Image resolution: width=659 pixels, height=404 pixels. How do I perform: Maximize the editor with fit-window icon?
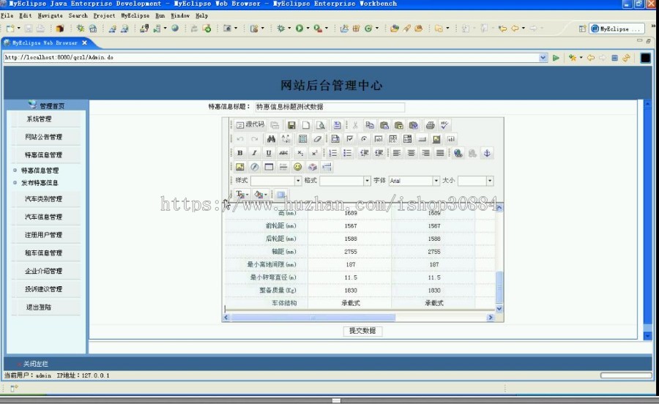tap(281, 195)
